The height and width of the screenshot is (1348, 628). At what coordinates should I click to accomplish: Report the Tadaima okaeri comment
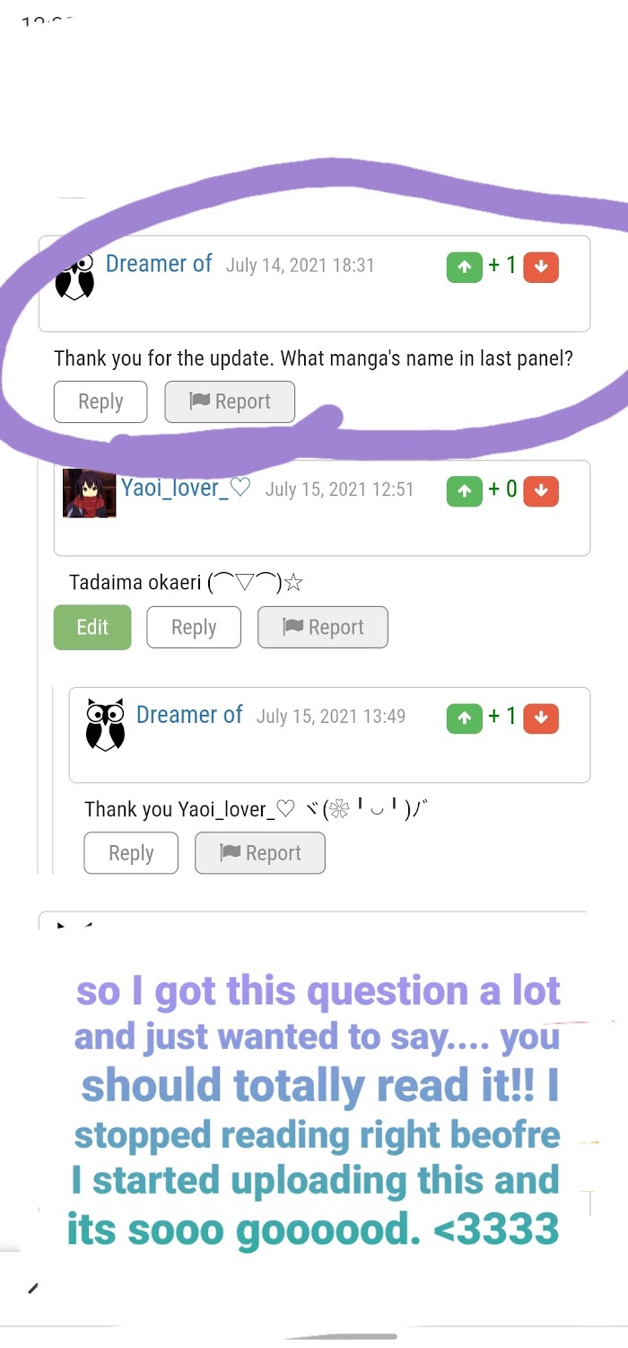(323, 627)
